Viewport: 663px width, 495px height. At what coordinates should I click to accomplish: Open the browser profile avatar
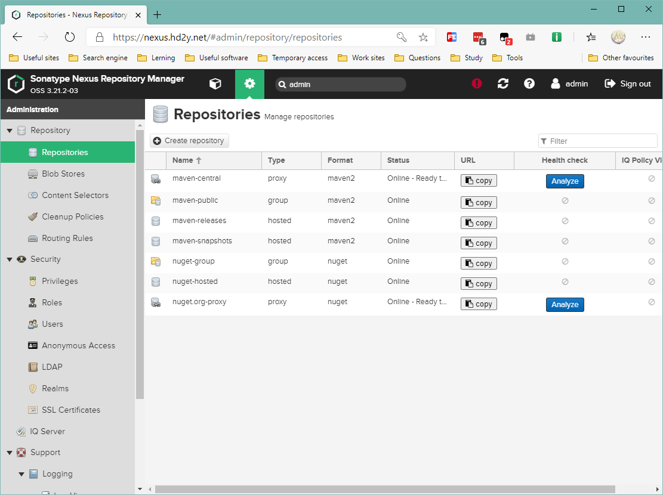click(x=618, y=37)
